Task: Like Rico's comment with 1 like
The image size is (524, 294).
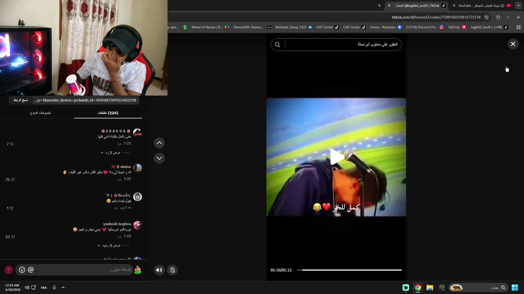Action: tap(11, 208)
